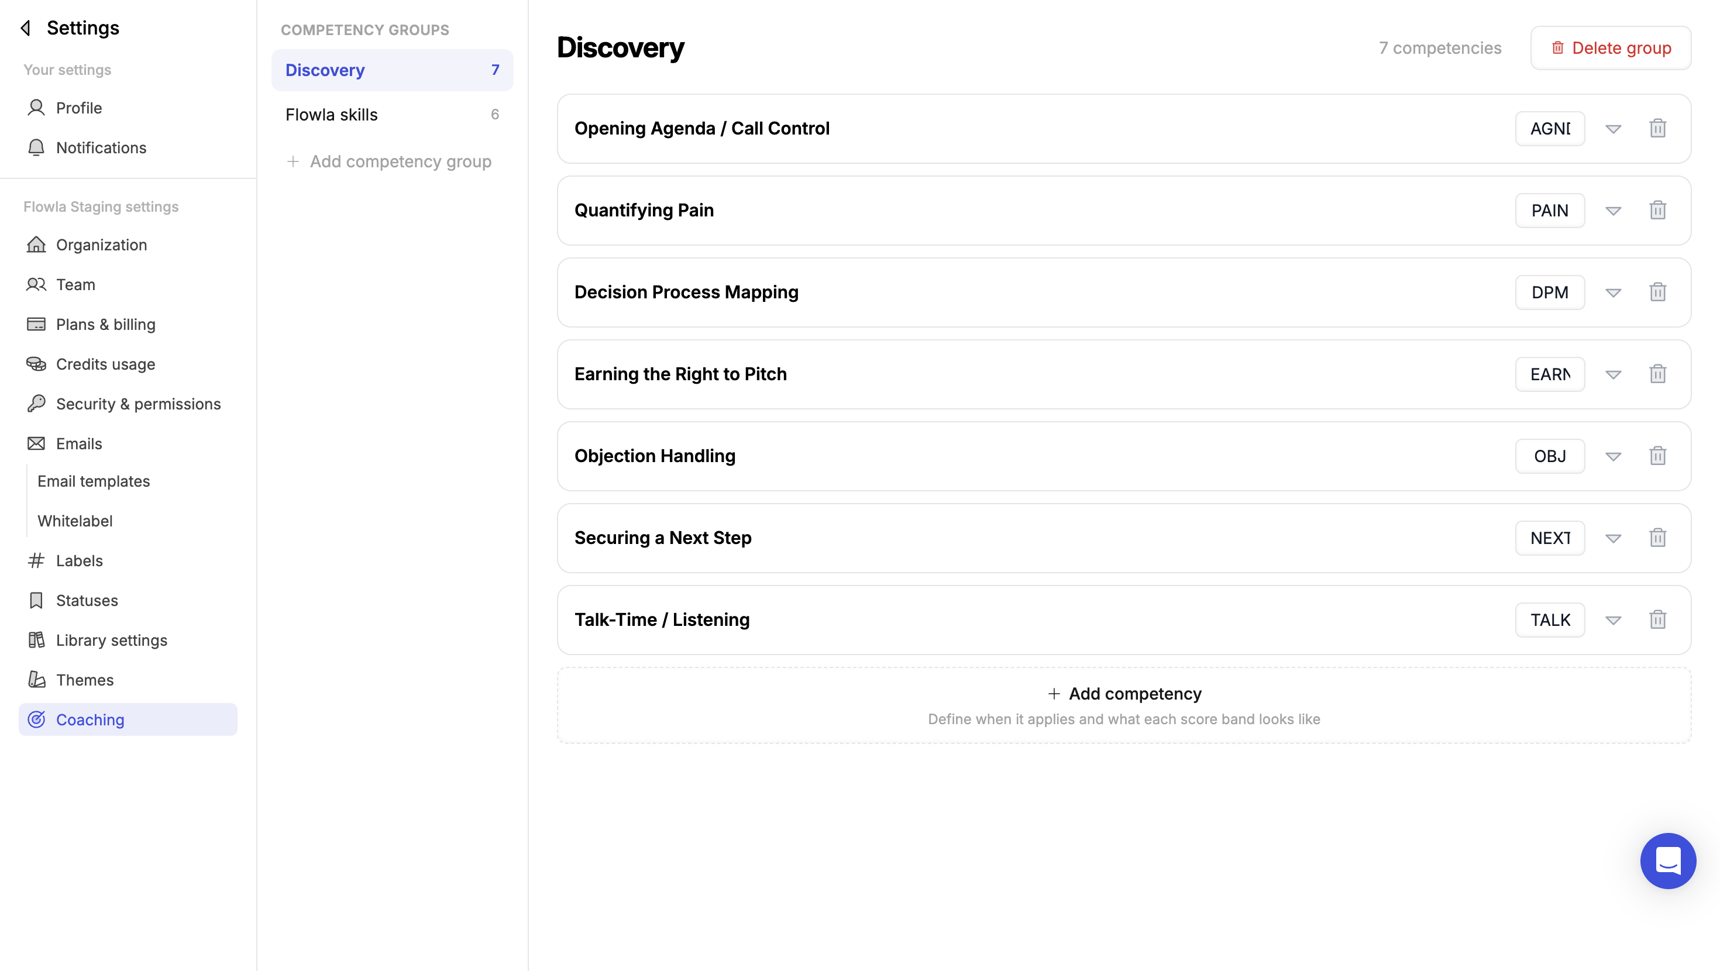
Task: Click the Objection Handling trash icon
Action: point(1658,456)
